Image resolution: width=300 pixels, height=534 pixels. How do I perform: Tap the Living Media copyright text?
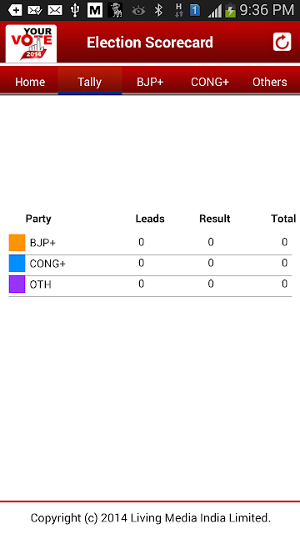(x=150, y=518)
